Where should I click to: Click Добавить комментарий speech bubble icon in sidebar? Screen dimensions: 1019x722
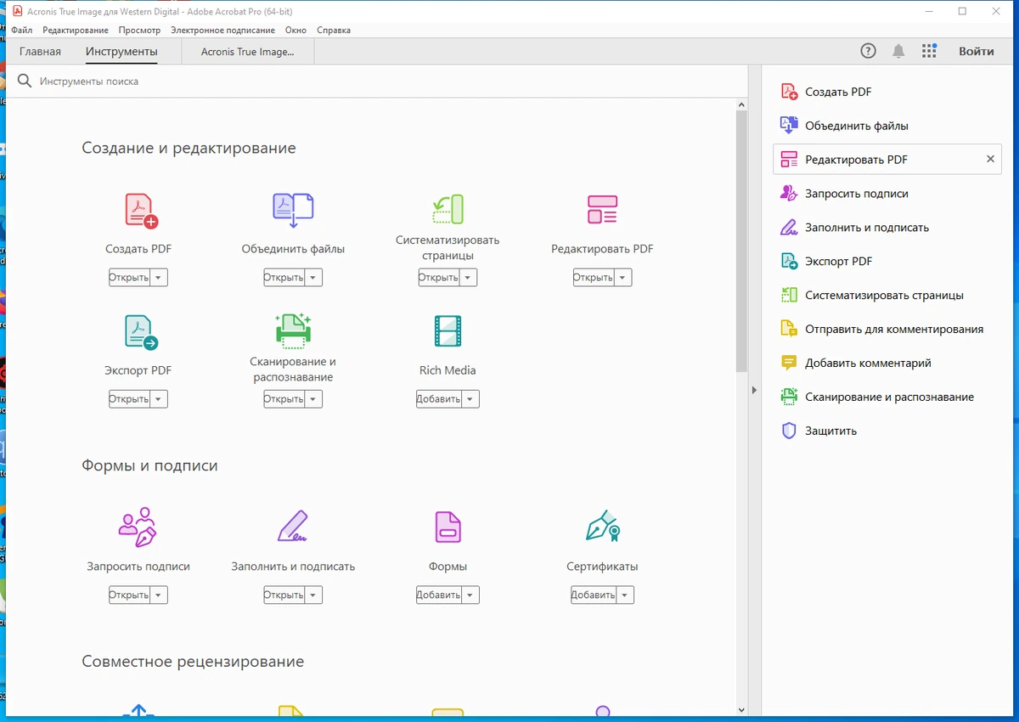pyautogui.click(x=789, y=363)
